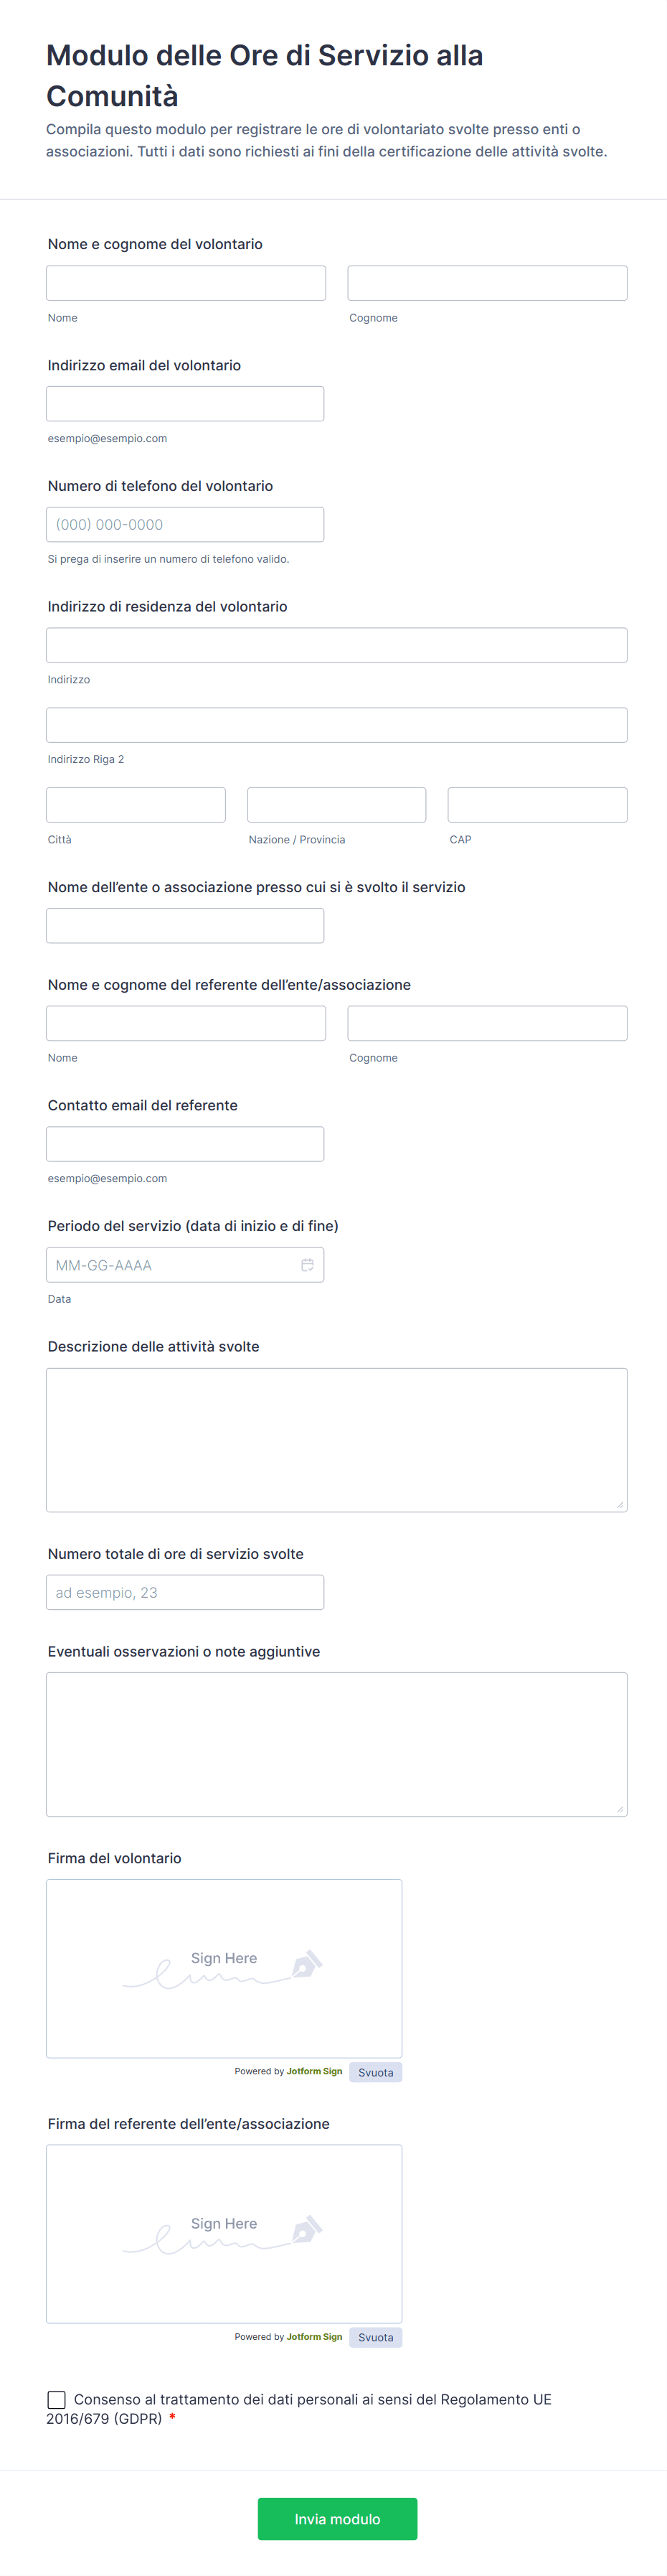The width and height of the screenshot is (667, 2576).
Task: Sign in the Firma del volontario pad
Action: (x=224, y=1968)
